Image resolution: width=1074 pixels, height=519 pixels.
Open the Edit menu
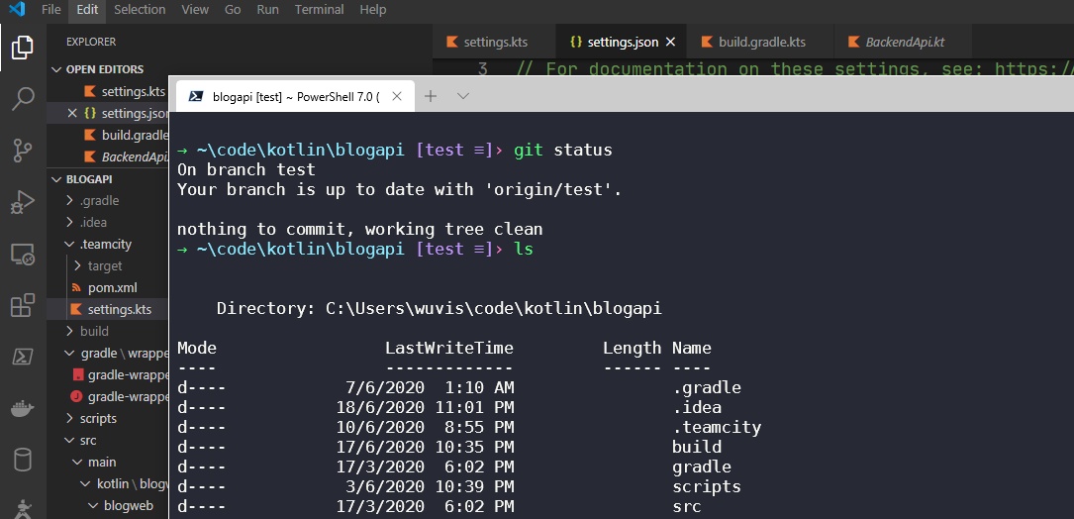[x=87, y=10]
